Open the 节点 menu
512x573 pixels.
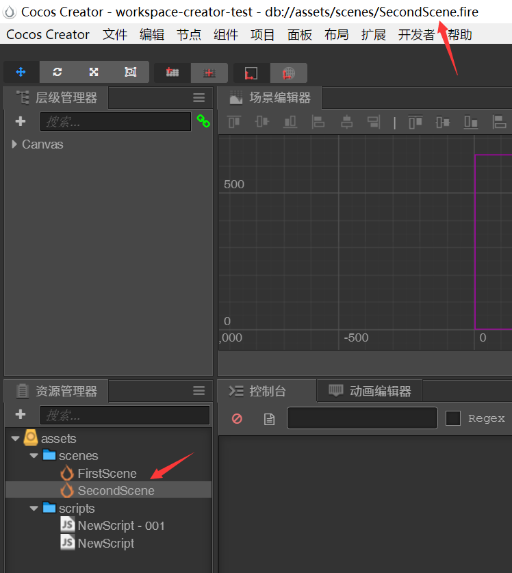[x=189, y=35]
